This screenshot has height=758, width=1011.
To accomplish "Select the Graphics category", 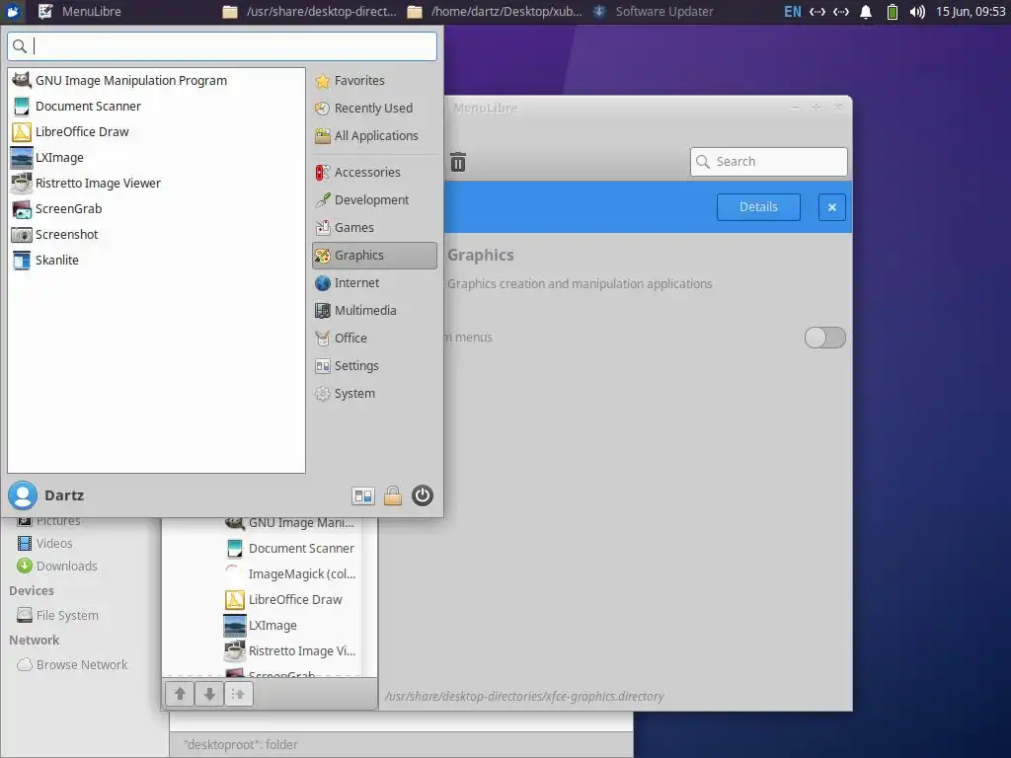I will click(374, 256).
